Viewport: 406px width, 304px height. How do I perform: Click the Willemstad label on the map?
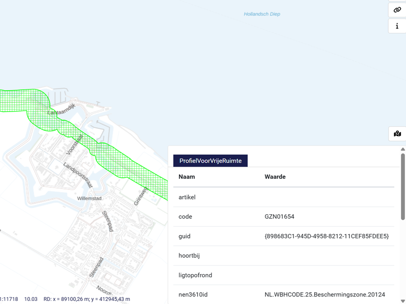[x=90, y=199]
